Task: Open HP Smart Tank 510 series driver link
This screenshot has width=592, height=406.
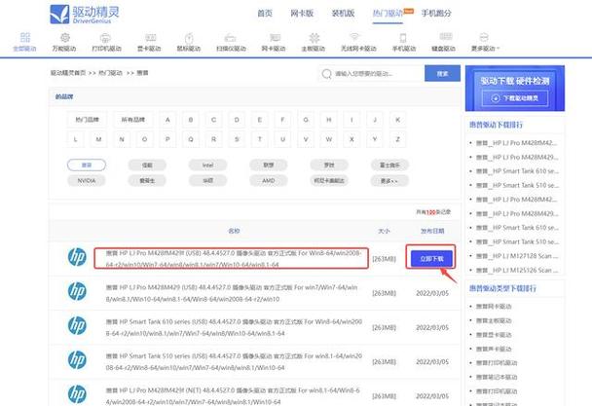Action: (234, 361)
